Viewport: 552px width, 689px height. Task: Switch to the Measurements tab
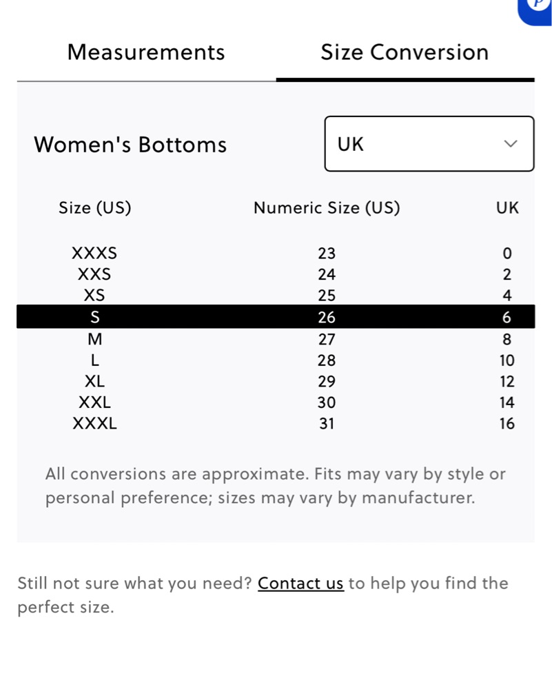[x=146, y=52]
